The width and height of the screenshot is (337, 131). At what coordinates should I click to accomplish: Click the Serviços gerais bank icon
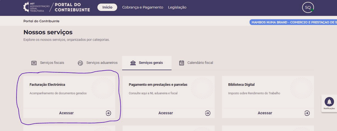[133, 63]
